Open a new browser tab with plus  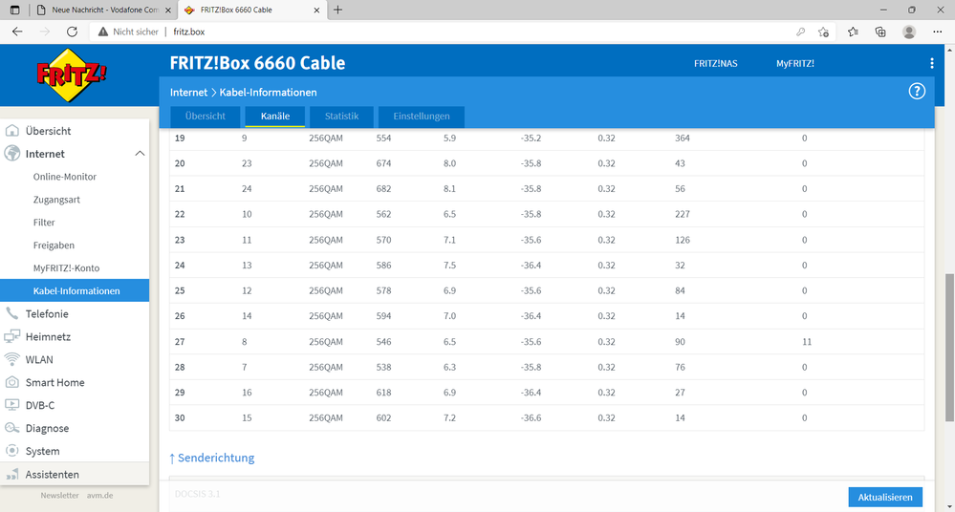338,10
